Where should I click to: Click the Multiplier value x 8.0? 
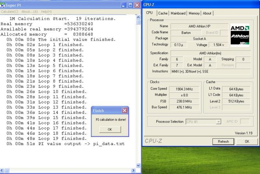point(184,95)
